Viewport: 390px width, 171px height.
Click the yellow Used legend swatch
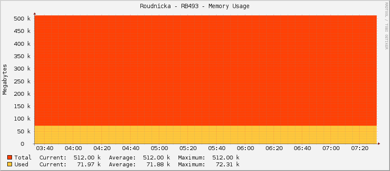coord(10,164)
